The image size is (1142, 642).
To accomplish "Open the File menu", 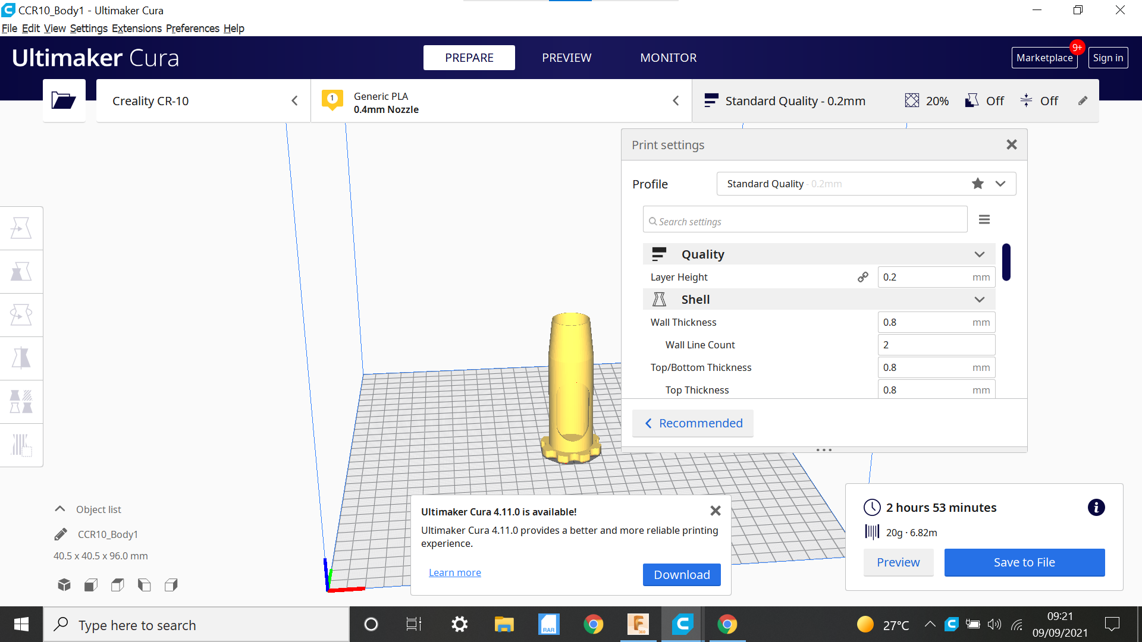I will click(x=10, y=29).
